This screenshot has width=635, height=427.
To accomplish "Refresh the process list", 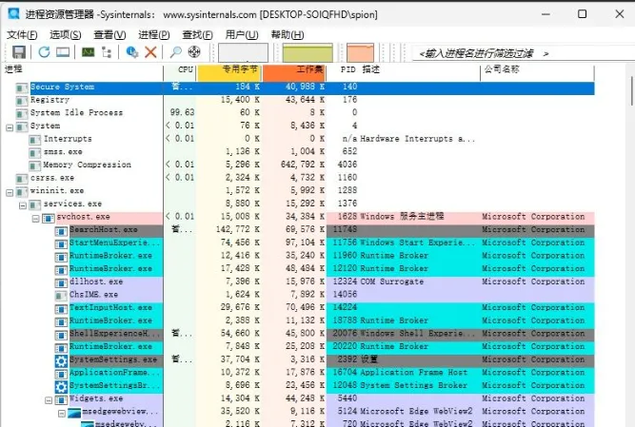I will [x=44, y=51].
